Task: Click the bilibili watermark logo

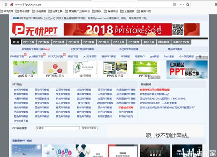Action: 192,153
